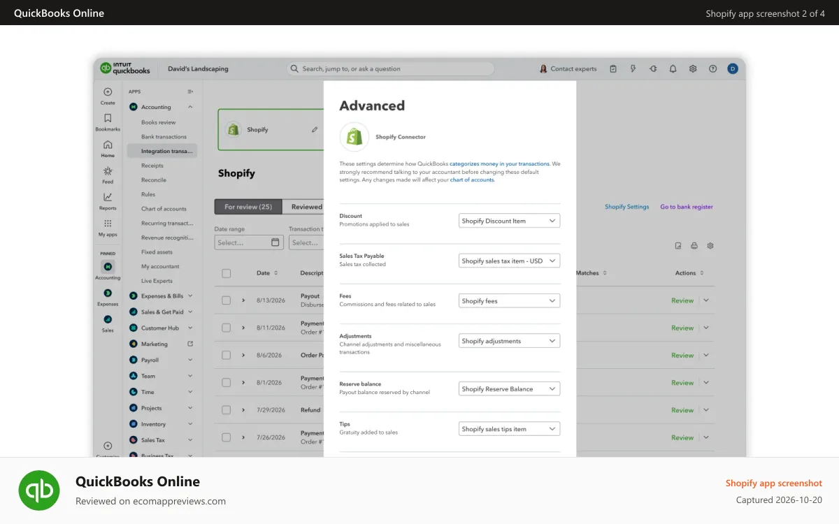Viewport: 839px width, 524px height.
Task: Expand the Sales & Get Paid menu
Action: point(162,312)
